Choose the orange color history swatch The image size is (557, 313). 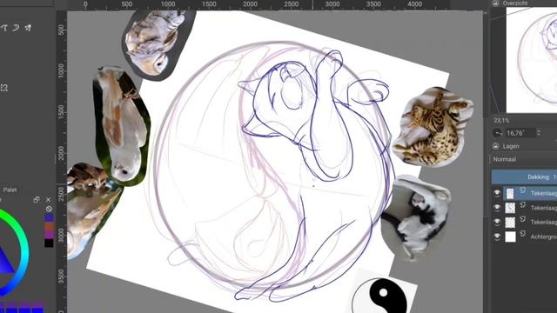tap(49, 226)
